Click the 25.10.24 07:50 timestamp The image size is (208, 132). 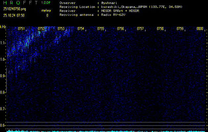click(x=14, y=15)
